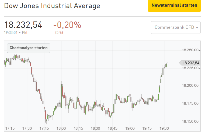Select the 17:45 time axis label
The image size is (202, 134).
(x=44, y=128)
